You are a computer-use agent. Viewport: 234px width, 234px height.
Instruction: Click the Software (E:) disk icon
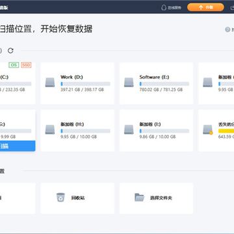[x=129, y=83]
